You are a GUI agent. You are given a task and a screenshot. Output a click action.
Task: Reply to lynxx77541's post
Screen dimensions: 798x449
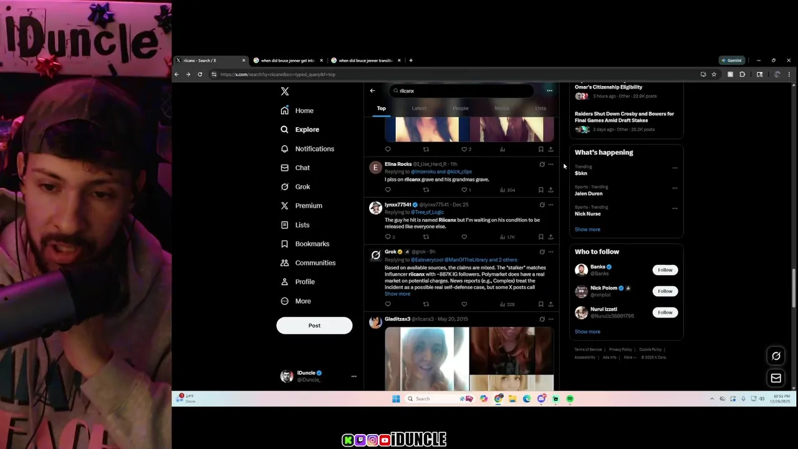[x=388, y=237]
